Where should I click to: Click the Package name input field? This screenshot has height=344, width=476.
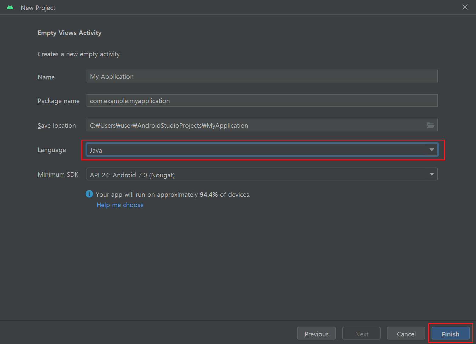pos(262,101)
